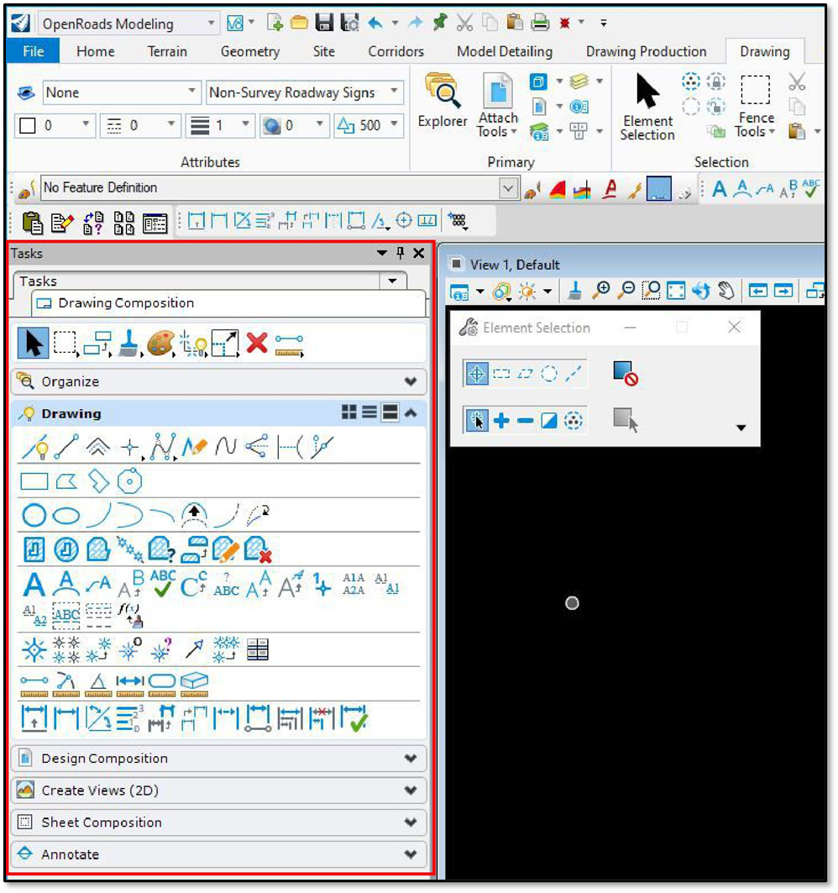Switch to the Corridors ribbon tab
Image resolution: width=838 pixels, height=893 pixels.
click(x=395, y=51)
